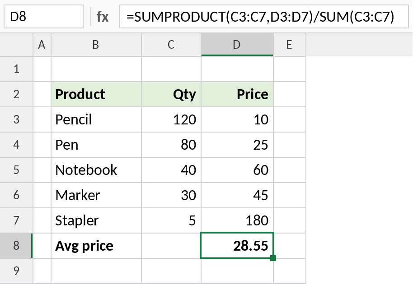Select row 5 header
Image resolution: width=413 pixels, height=284 pixels.
16,169
